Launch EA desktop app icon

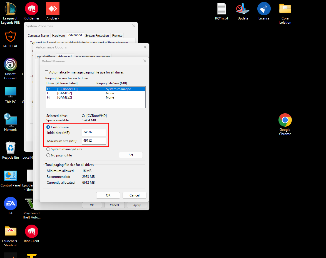coord(10,206)
